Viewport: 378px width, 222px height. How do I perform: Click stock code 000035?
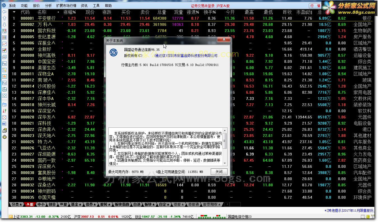pos(27,197)
